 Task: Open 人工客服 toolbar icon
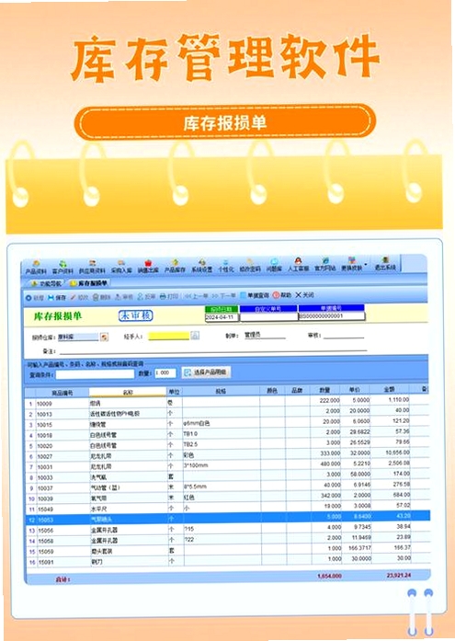point(298,265)
